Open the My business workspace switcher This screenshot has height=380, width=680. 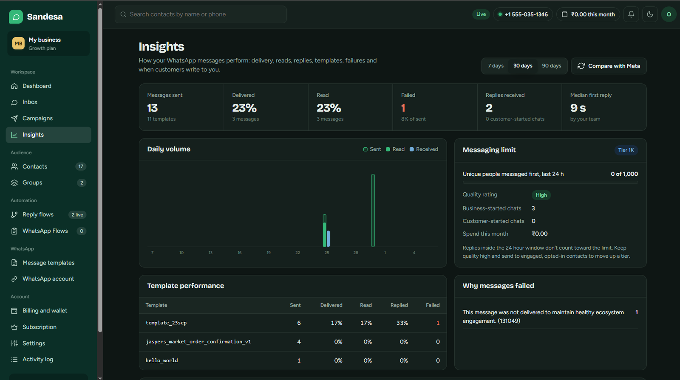[48, 43]
